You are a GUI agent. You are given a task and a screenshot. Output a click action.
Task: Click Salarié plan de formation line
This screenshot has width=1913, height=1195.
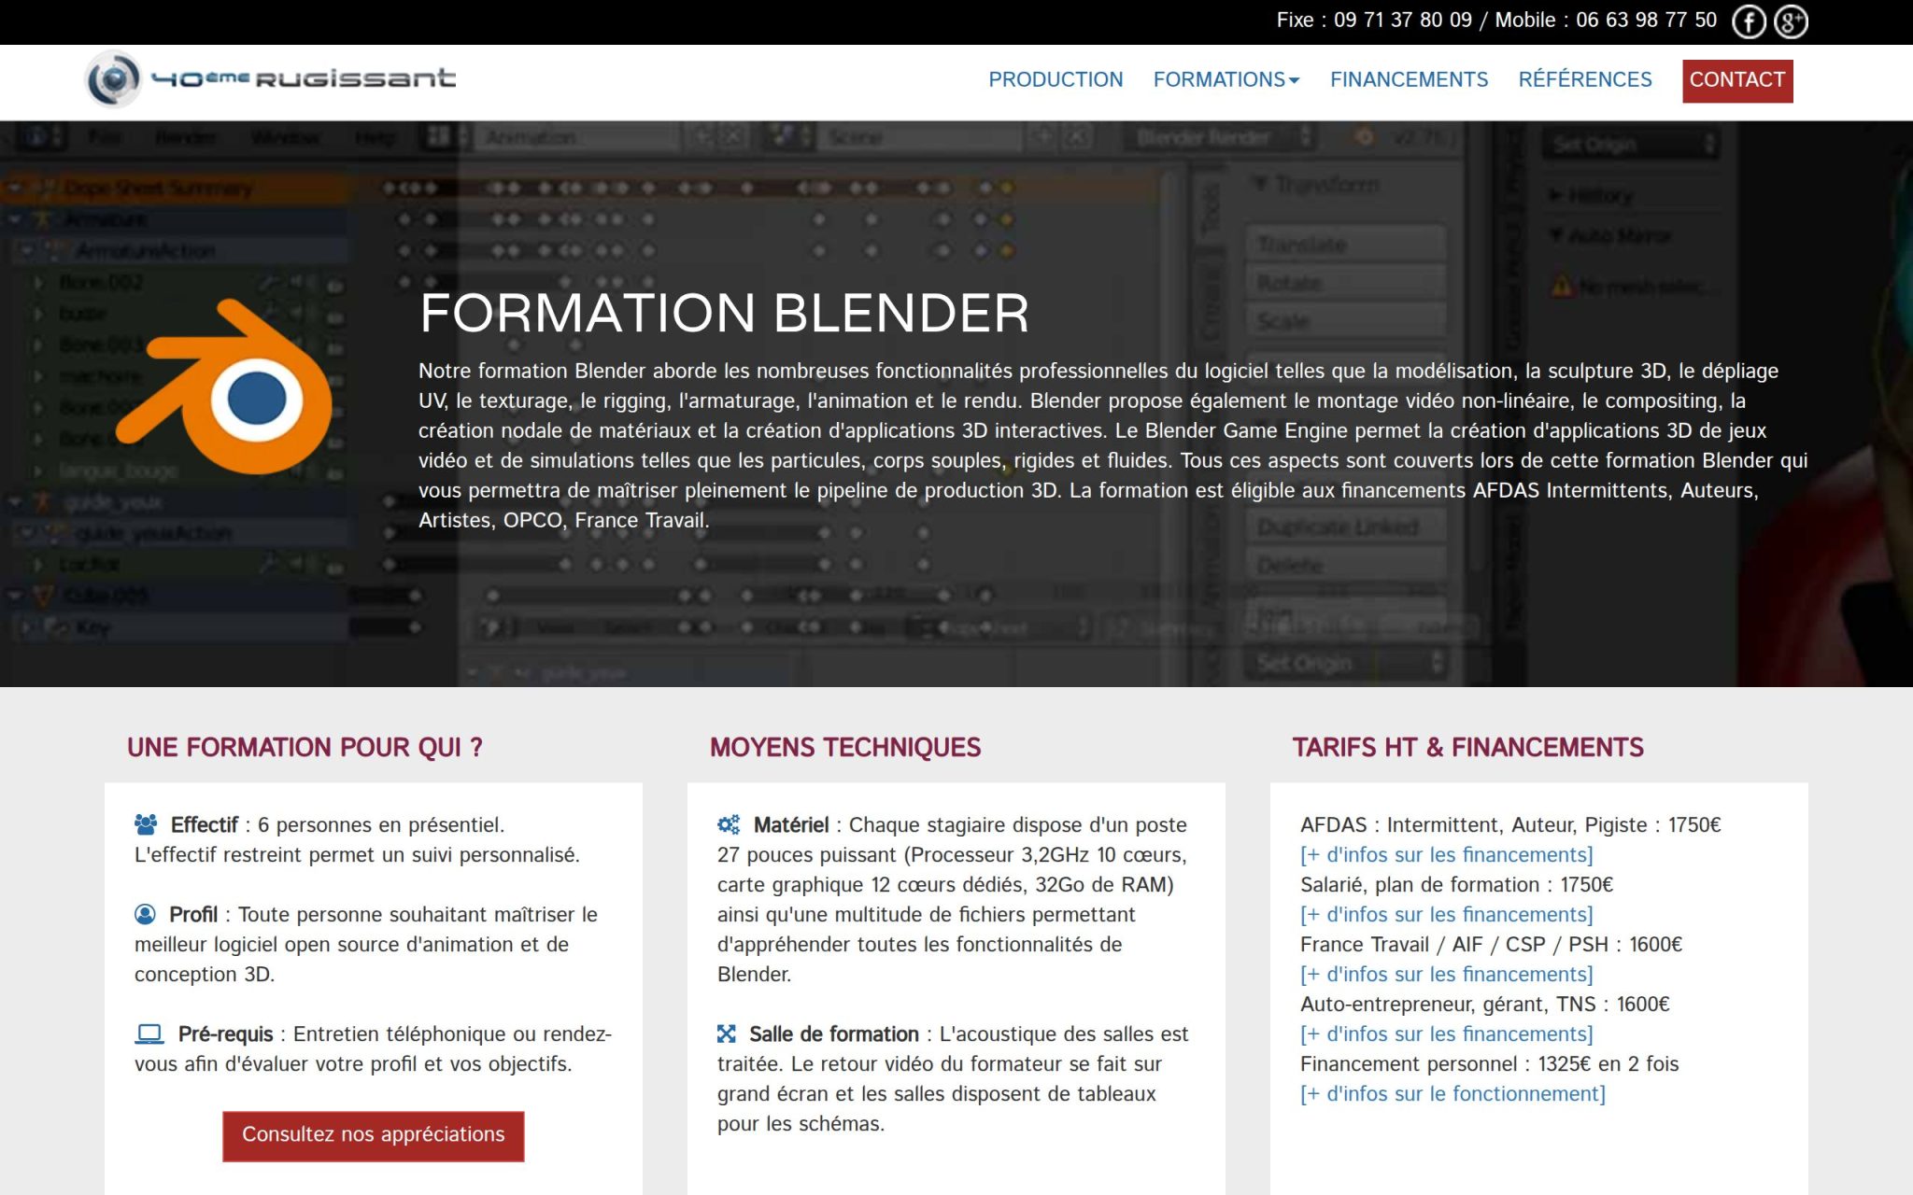pos(1456,885)
